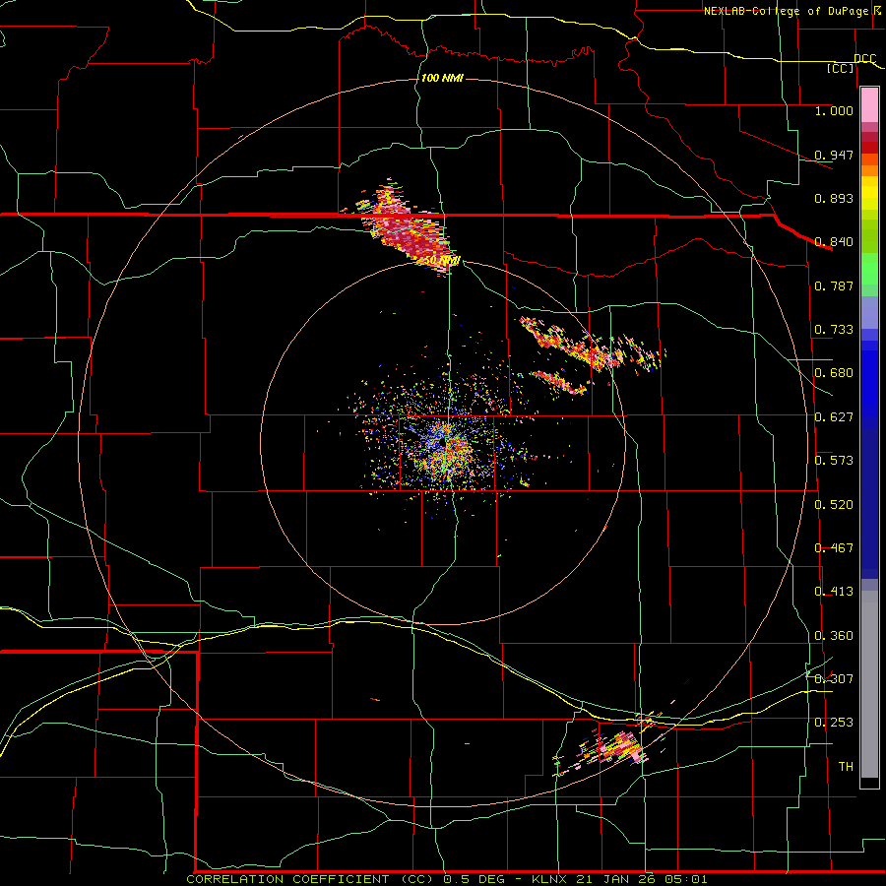
Task: Pick the bright green color bar segment
Action: point(869,269)
